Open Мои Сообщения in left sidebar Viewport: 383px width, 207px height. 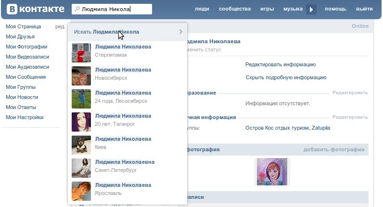(x=26, y=77)
